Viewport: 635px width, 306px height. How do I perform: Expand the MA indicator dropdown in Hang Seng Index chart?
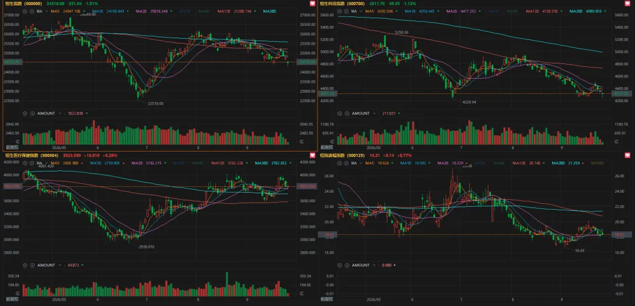tap(48, 11)
